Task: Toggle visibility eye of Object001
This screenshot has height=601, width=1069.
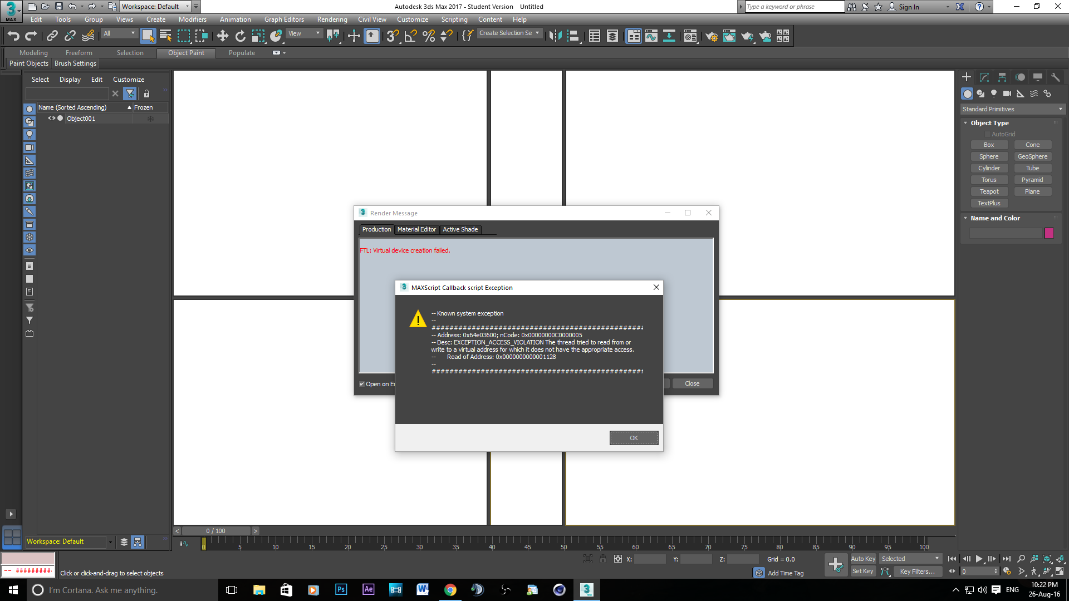Action: (x=51, y=119)
